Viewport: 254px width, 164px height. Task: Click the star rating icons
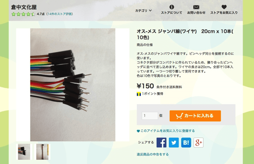point(23,14)
